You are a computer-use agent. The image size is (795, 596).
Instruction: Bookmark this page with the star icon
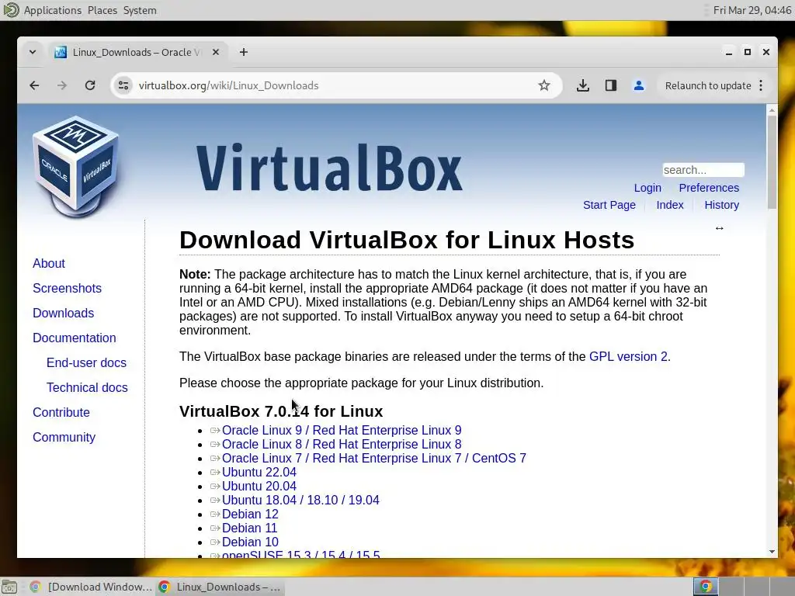coord(544,85)
